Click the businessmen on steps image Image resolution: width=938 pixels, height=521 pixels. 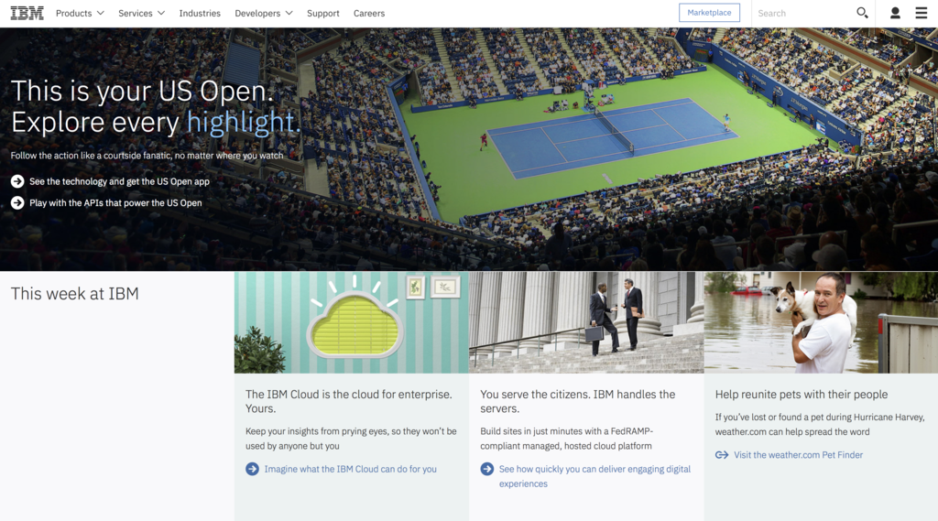tap(586, 322)
